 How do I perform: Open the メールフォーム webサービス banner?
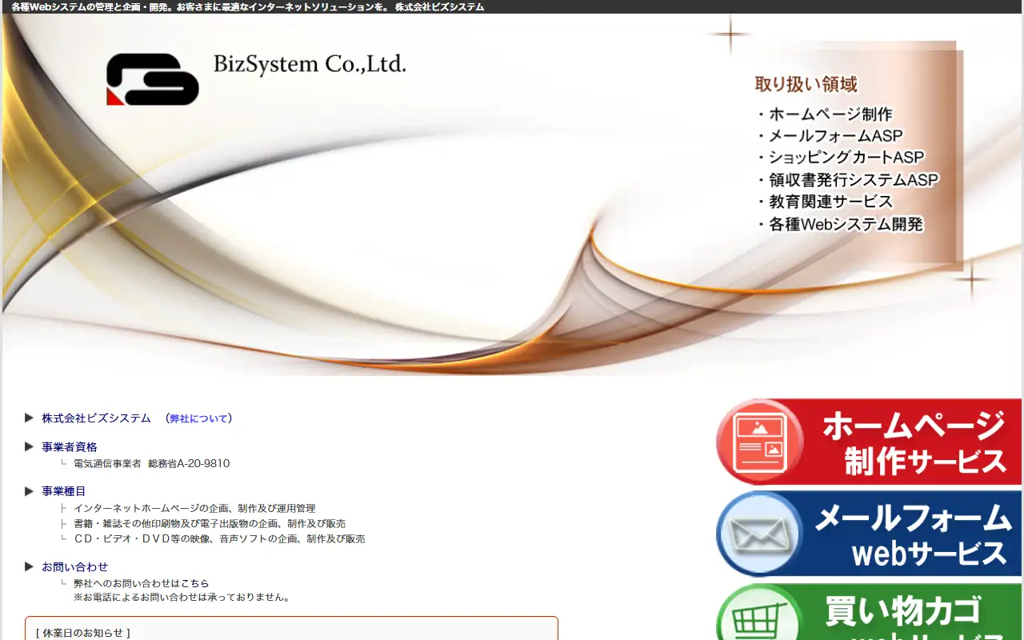click(870, 534)
